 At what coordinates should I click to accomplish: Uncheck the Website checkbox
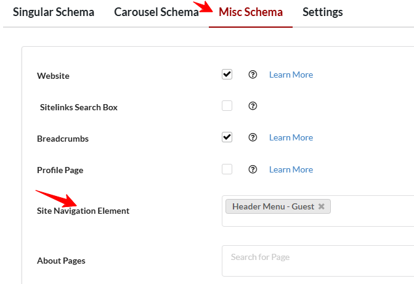pos(227,75)
